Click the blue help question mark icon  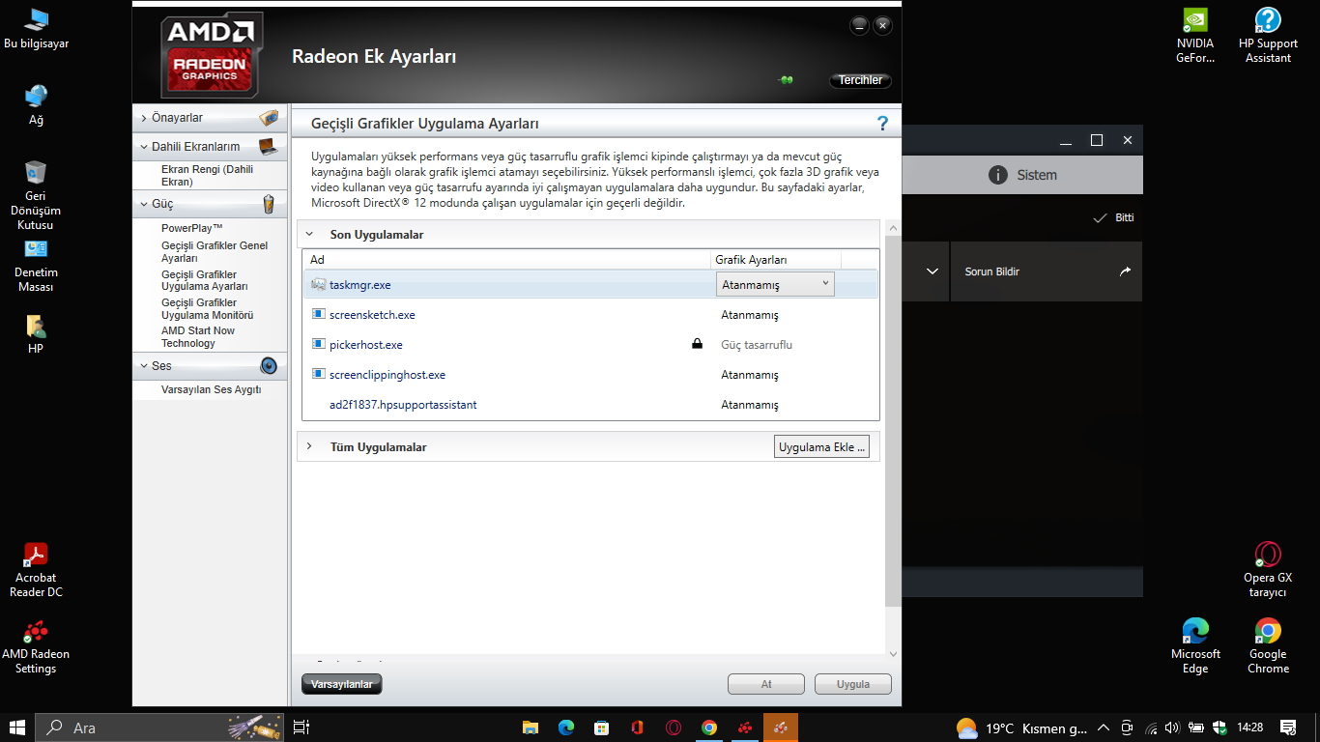882,123
